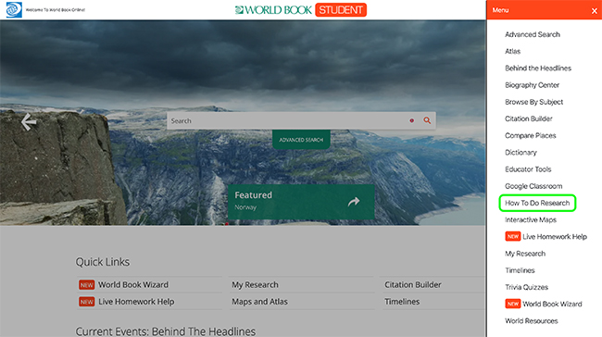Click the Featured Norway share arrow icon
Image resolution: width=602 pixels, height=337 pixels.
(354, 202)
